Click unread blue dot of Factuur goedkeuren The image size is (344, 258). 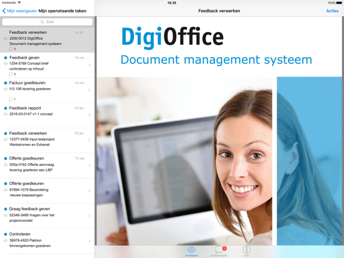pyautogui.click(x=6, y=83)
